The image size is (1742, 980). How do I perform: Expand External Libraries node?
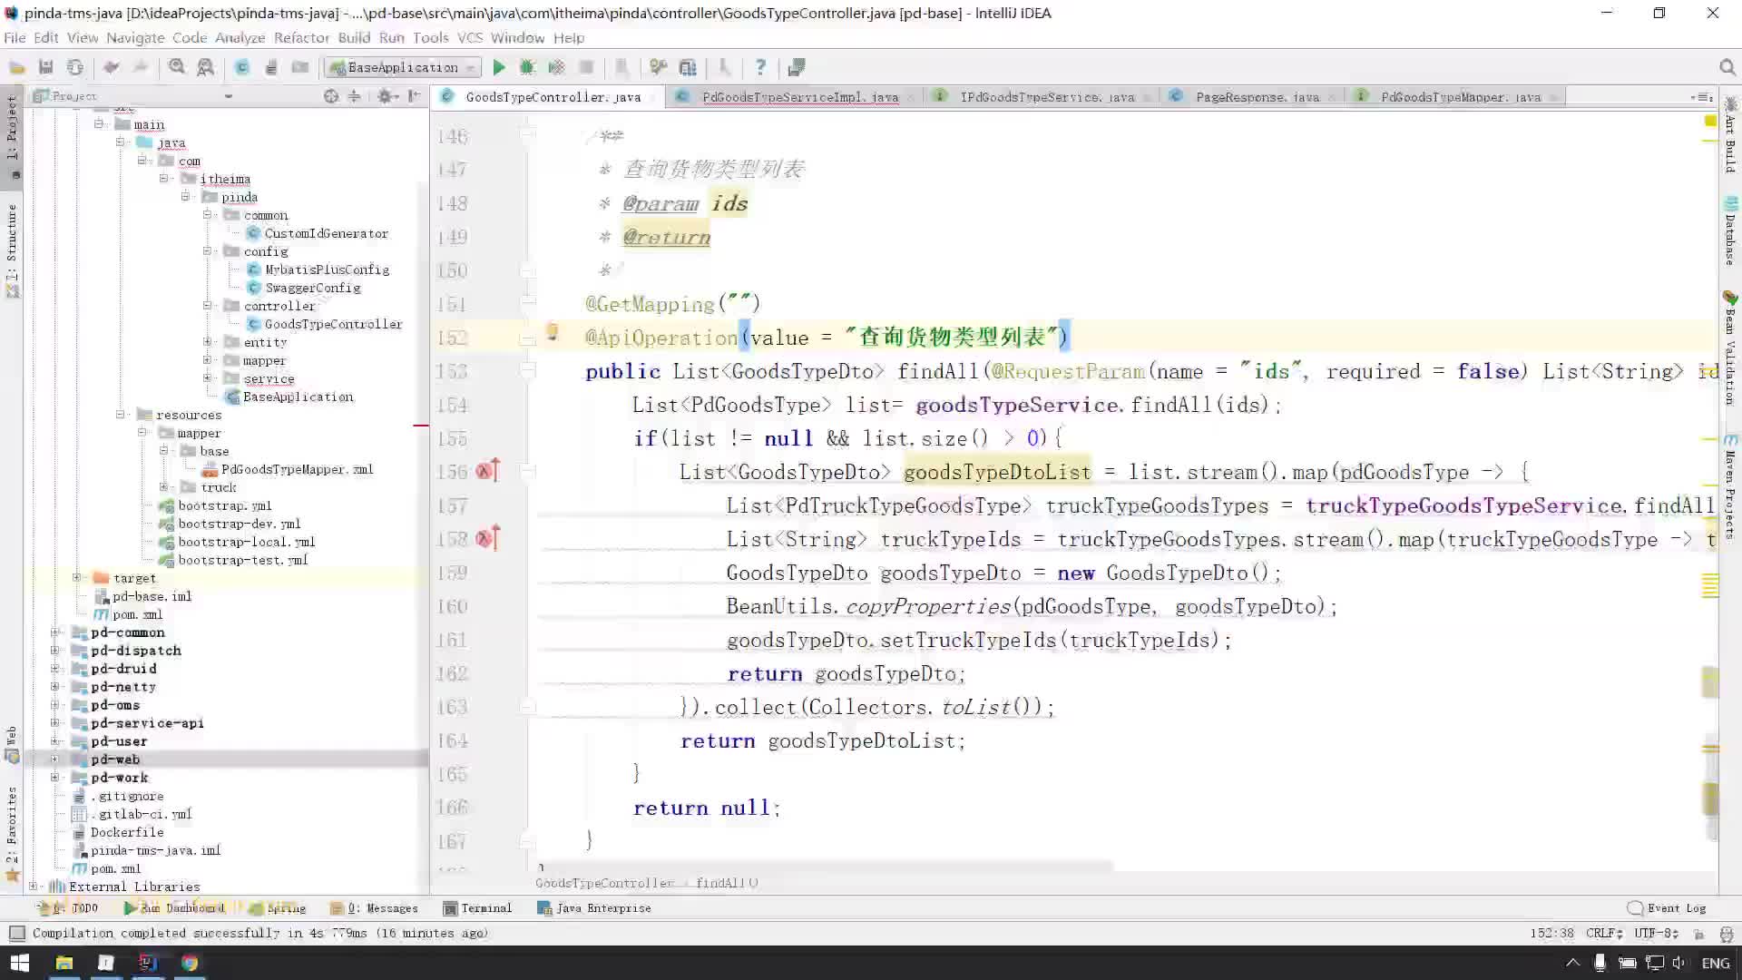click(x=33, y=887)
